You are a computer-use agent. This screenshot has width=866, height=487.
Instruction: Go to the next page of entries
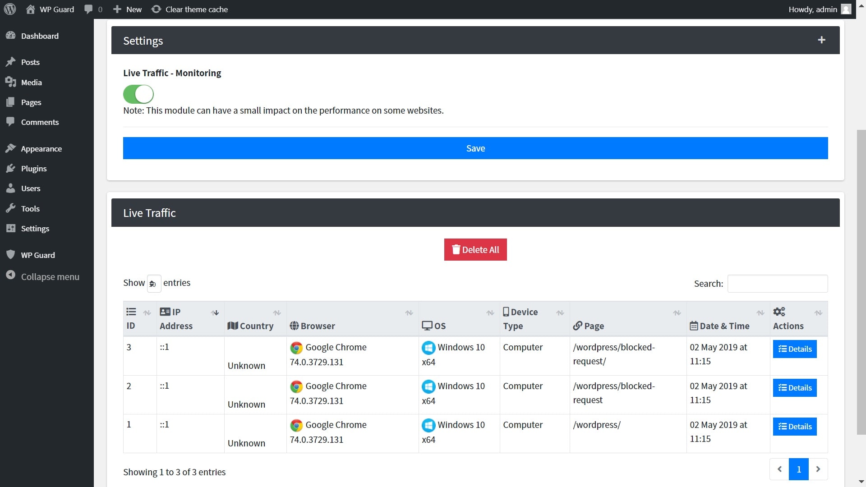819,469
